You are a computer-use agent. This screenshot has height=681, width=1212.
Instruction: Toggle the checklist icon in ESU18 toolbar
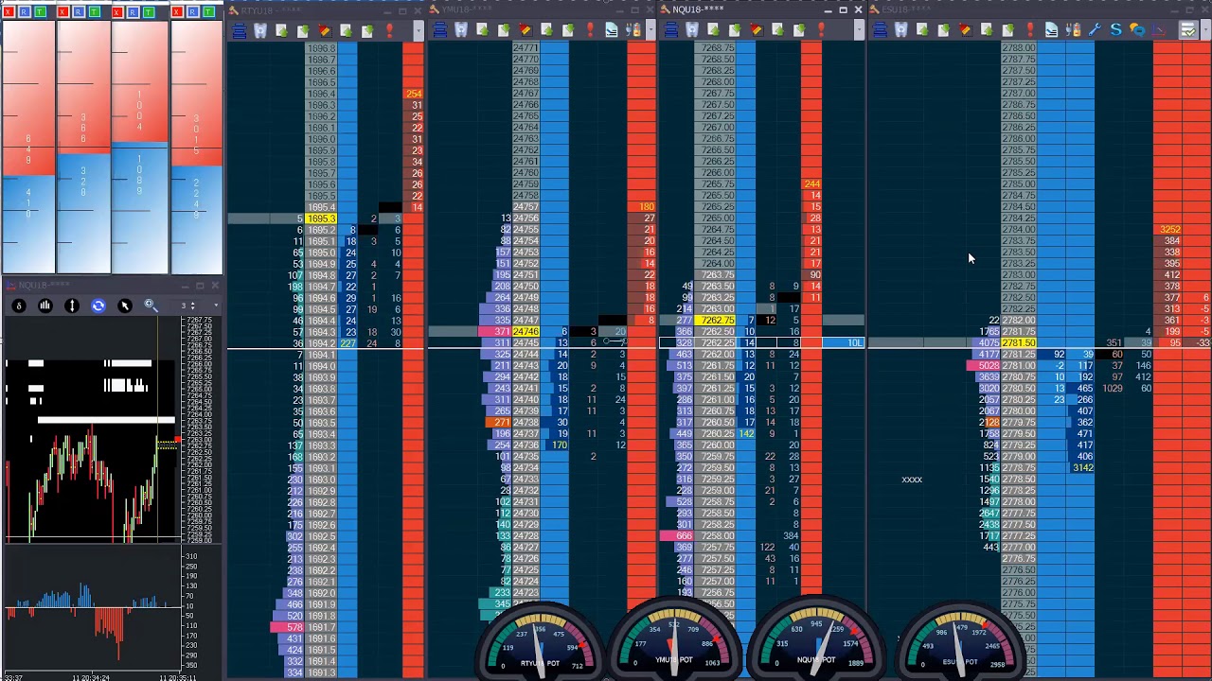point(1187,31)
